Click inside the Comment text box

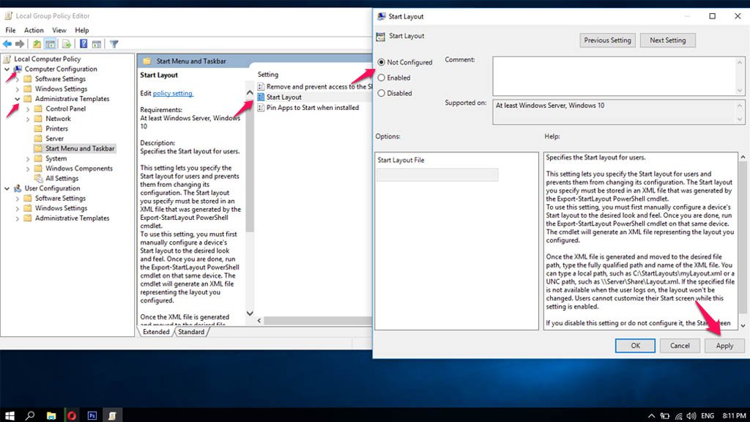[614, 76]
